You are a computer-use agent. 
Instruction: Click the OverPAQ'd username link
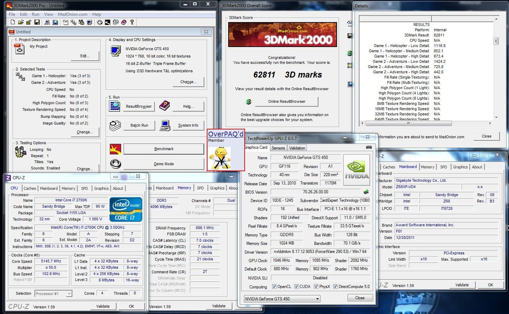click(226, 134)
